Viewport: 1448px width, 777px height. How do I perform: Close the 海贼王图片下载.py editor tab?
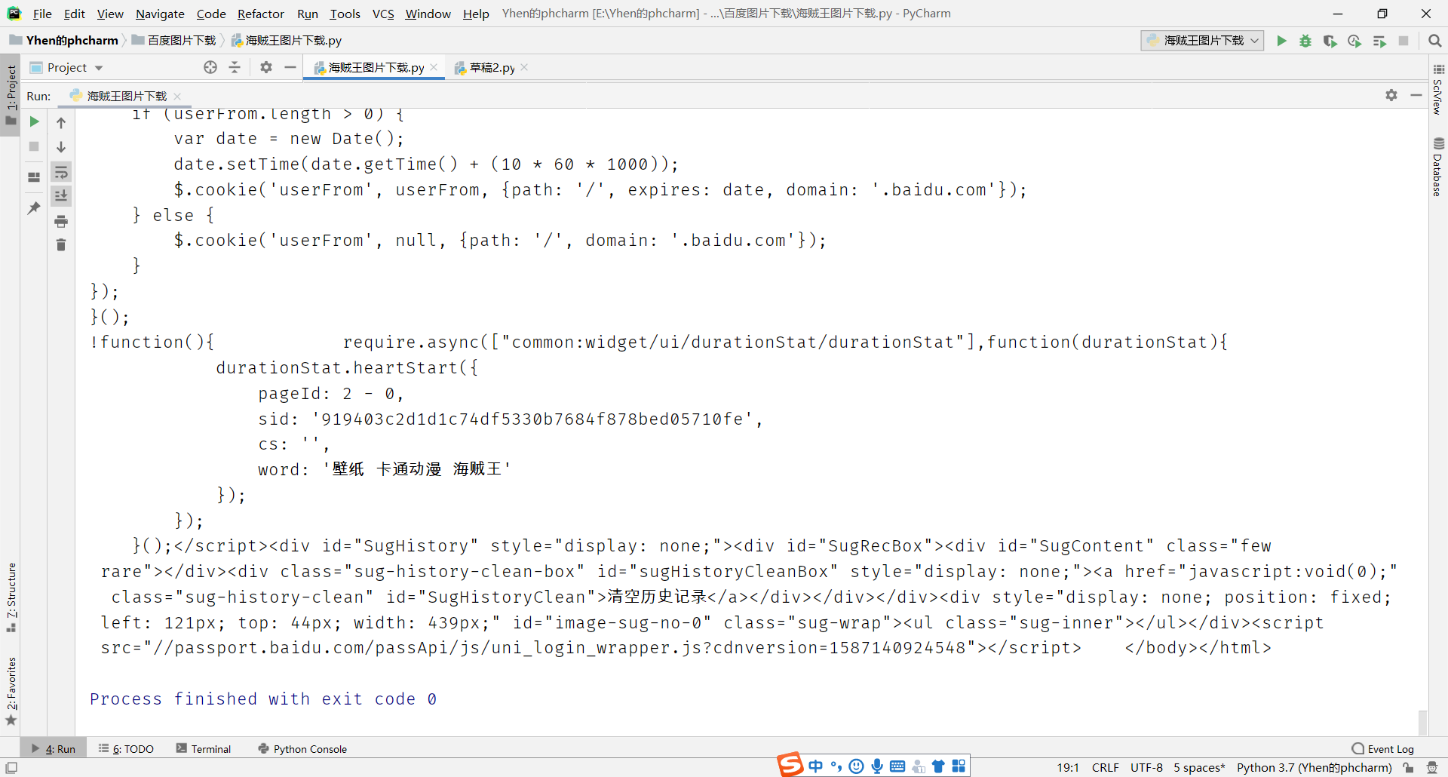(434, 67)
